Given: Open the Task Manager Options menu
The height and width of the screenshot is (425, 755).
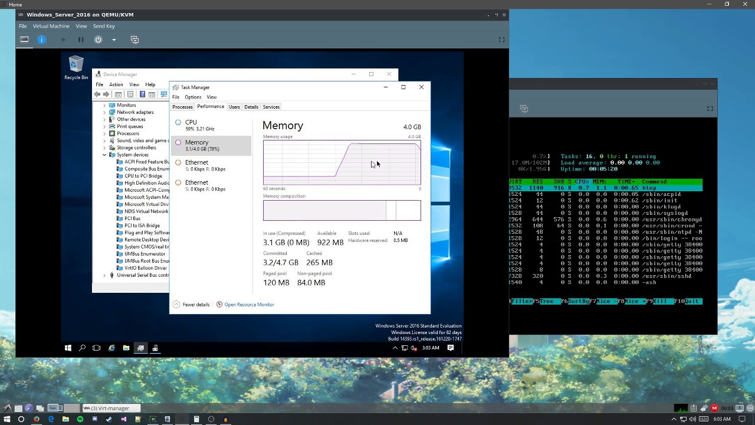Looking at the screenshot, I should tap(193, 97).
